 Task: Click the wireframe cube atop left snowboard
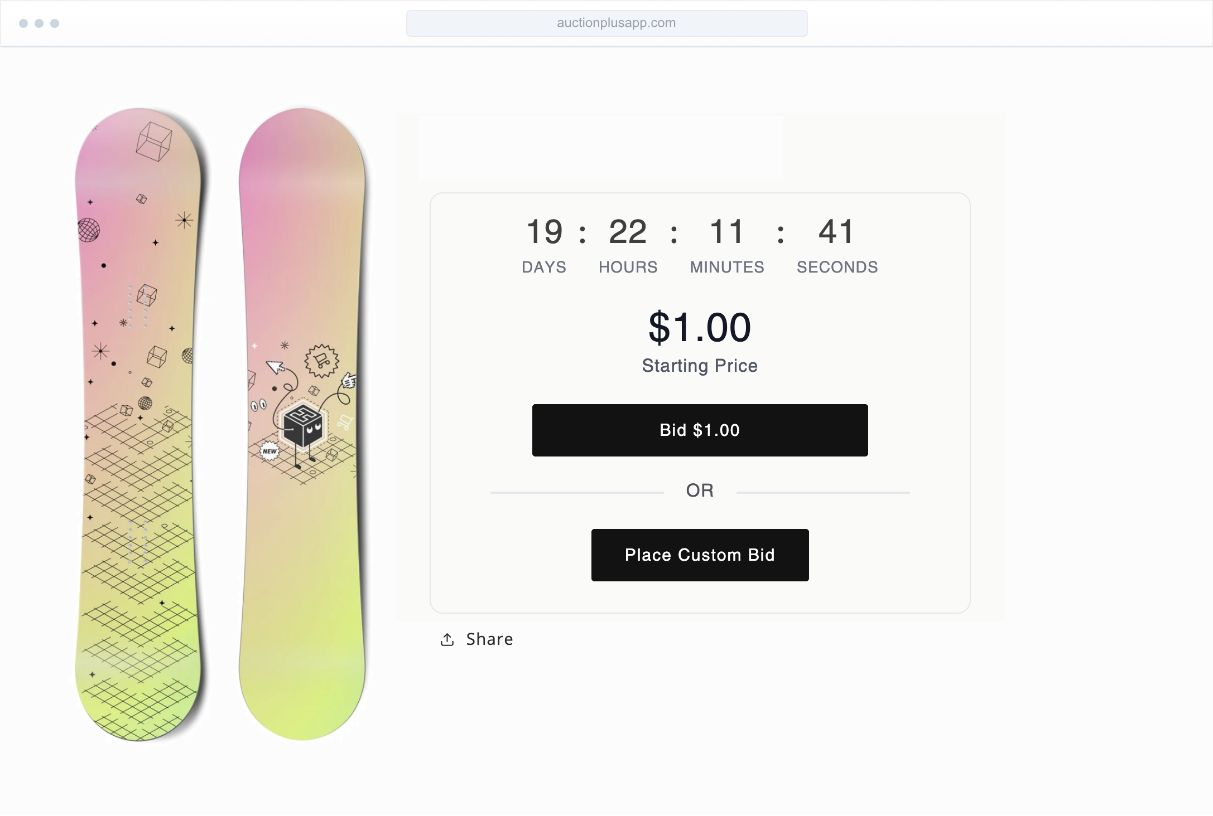coord(153,141)
